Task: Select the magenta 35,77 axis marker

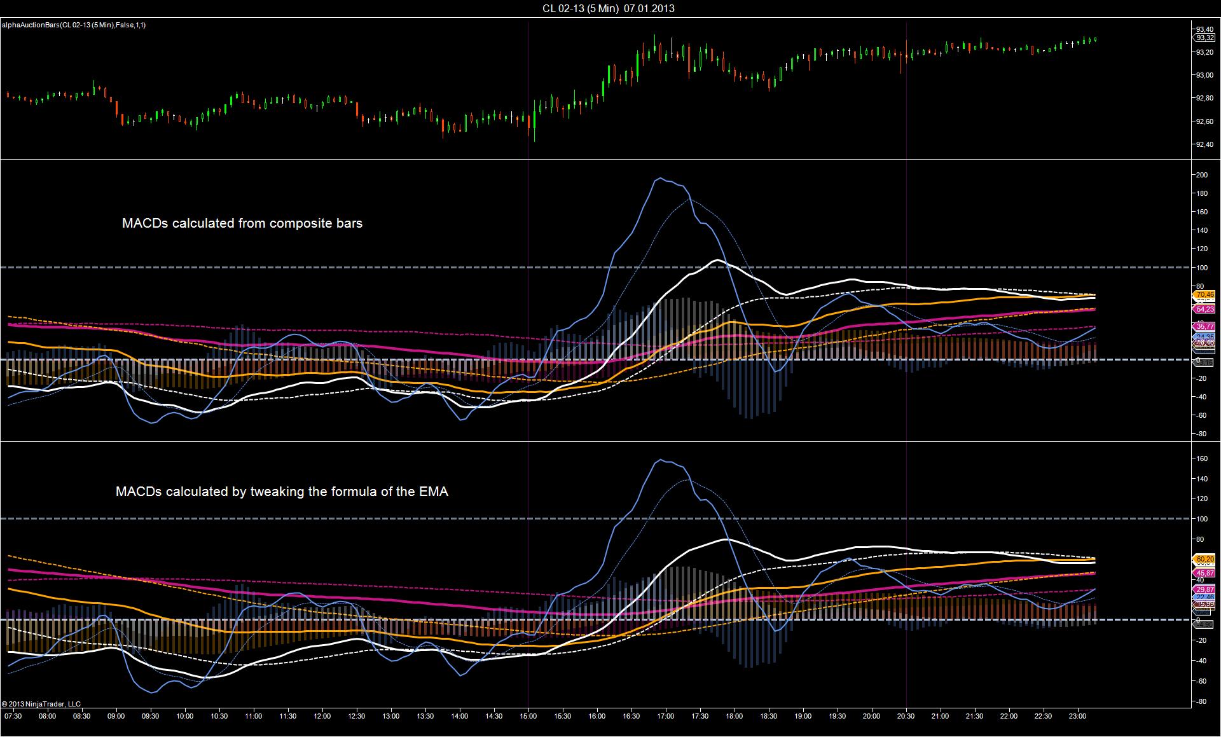Action: coord(1204,326)
